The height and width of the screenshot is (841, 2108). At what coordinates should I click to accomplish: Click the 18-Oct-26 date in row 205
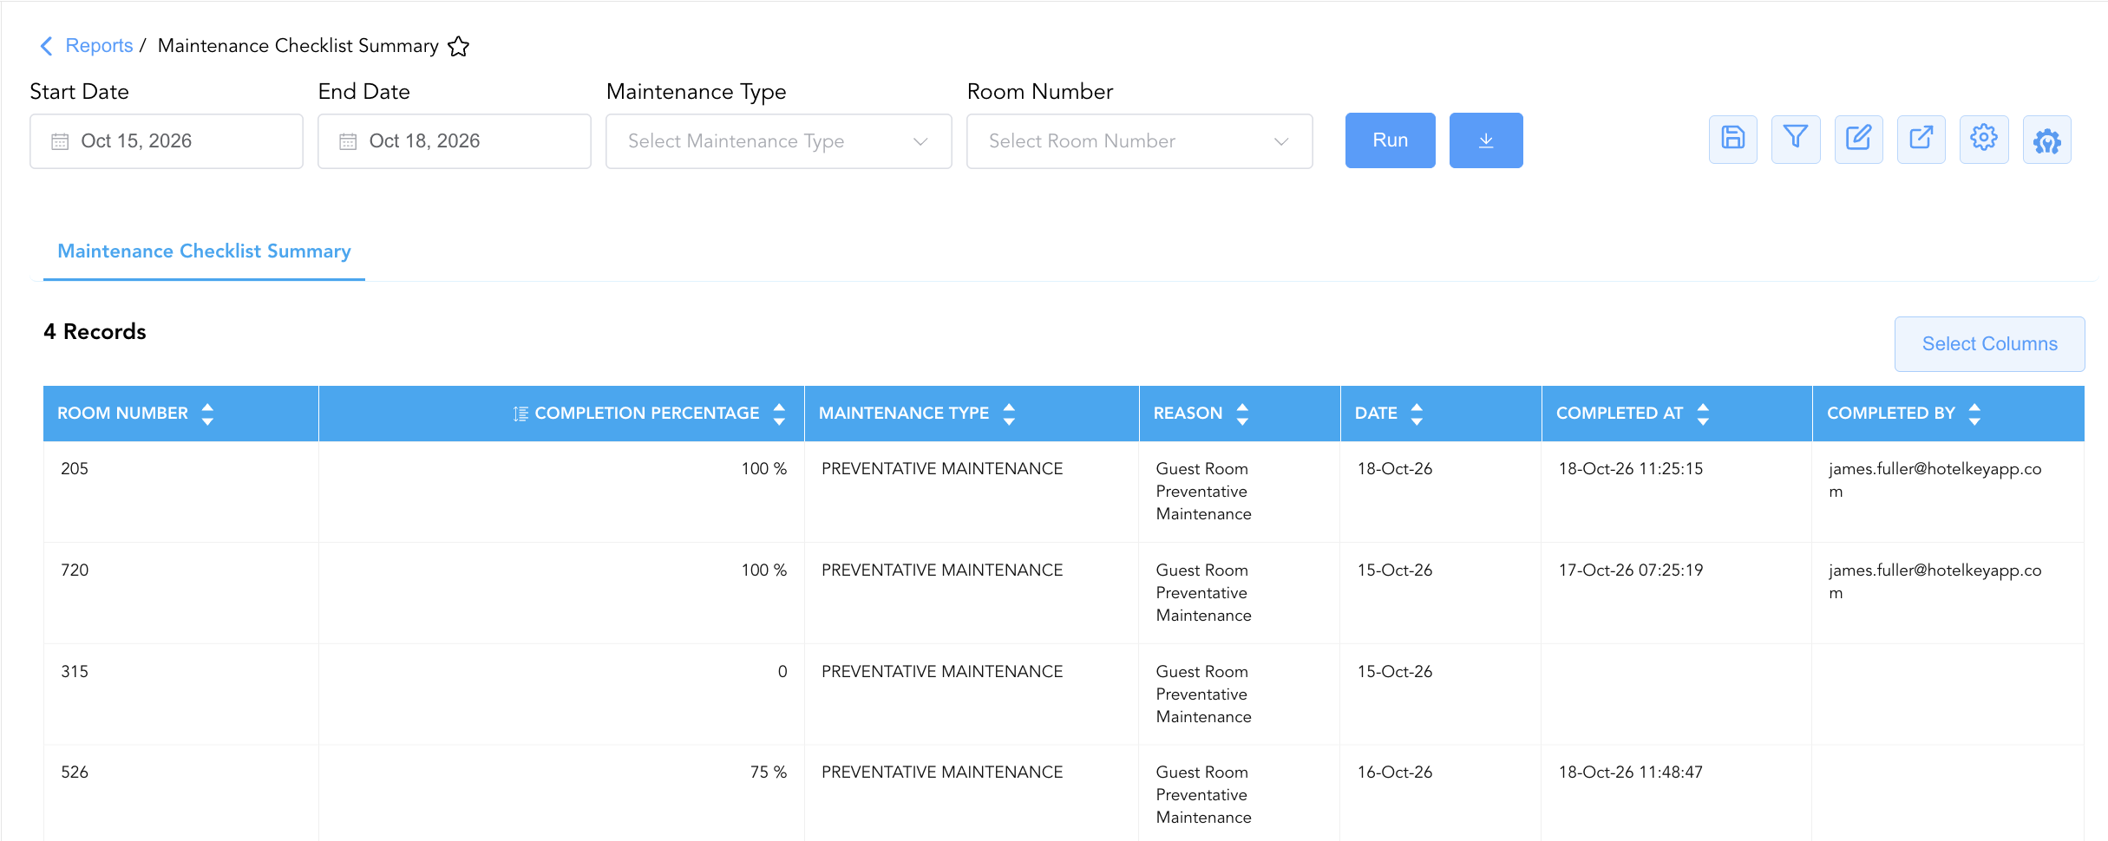click(1395, 469)
